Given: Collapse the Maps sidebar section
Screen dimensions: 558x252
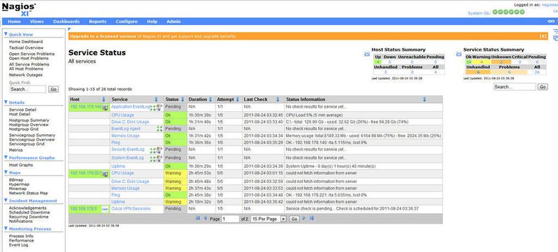Looking at the screenshot, I should click(6, 172).
